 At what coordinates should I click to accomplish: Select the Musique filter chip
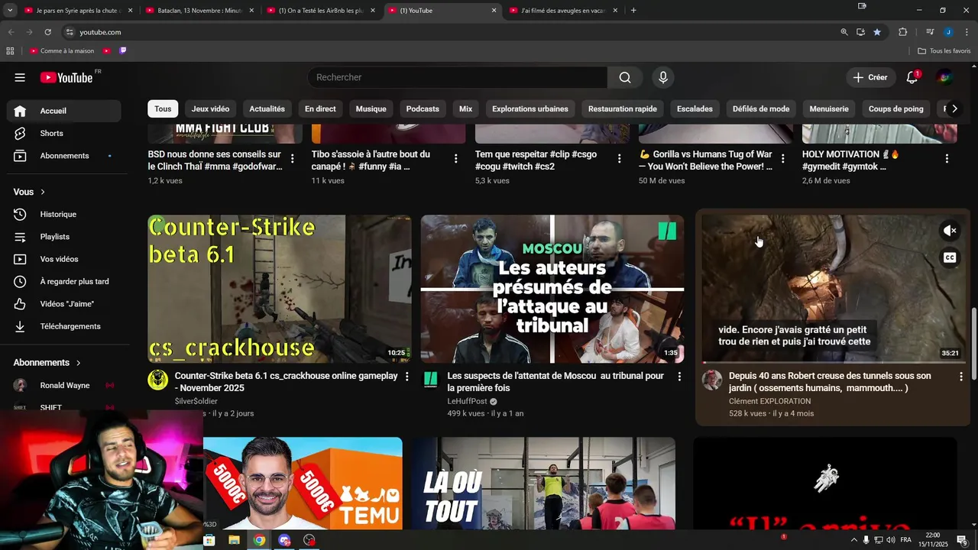point(371,109)
